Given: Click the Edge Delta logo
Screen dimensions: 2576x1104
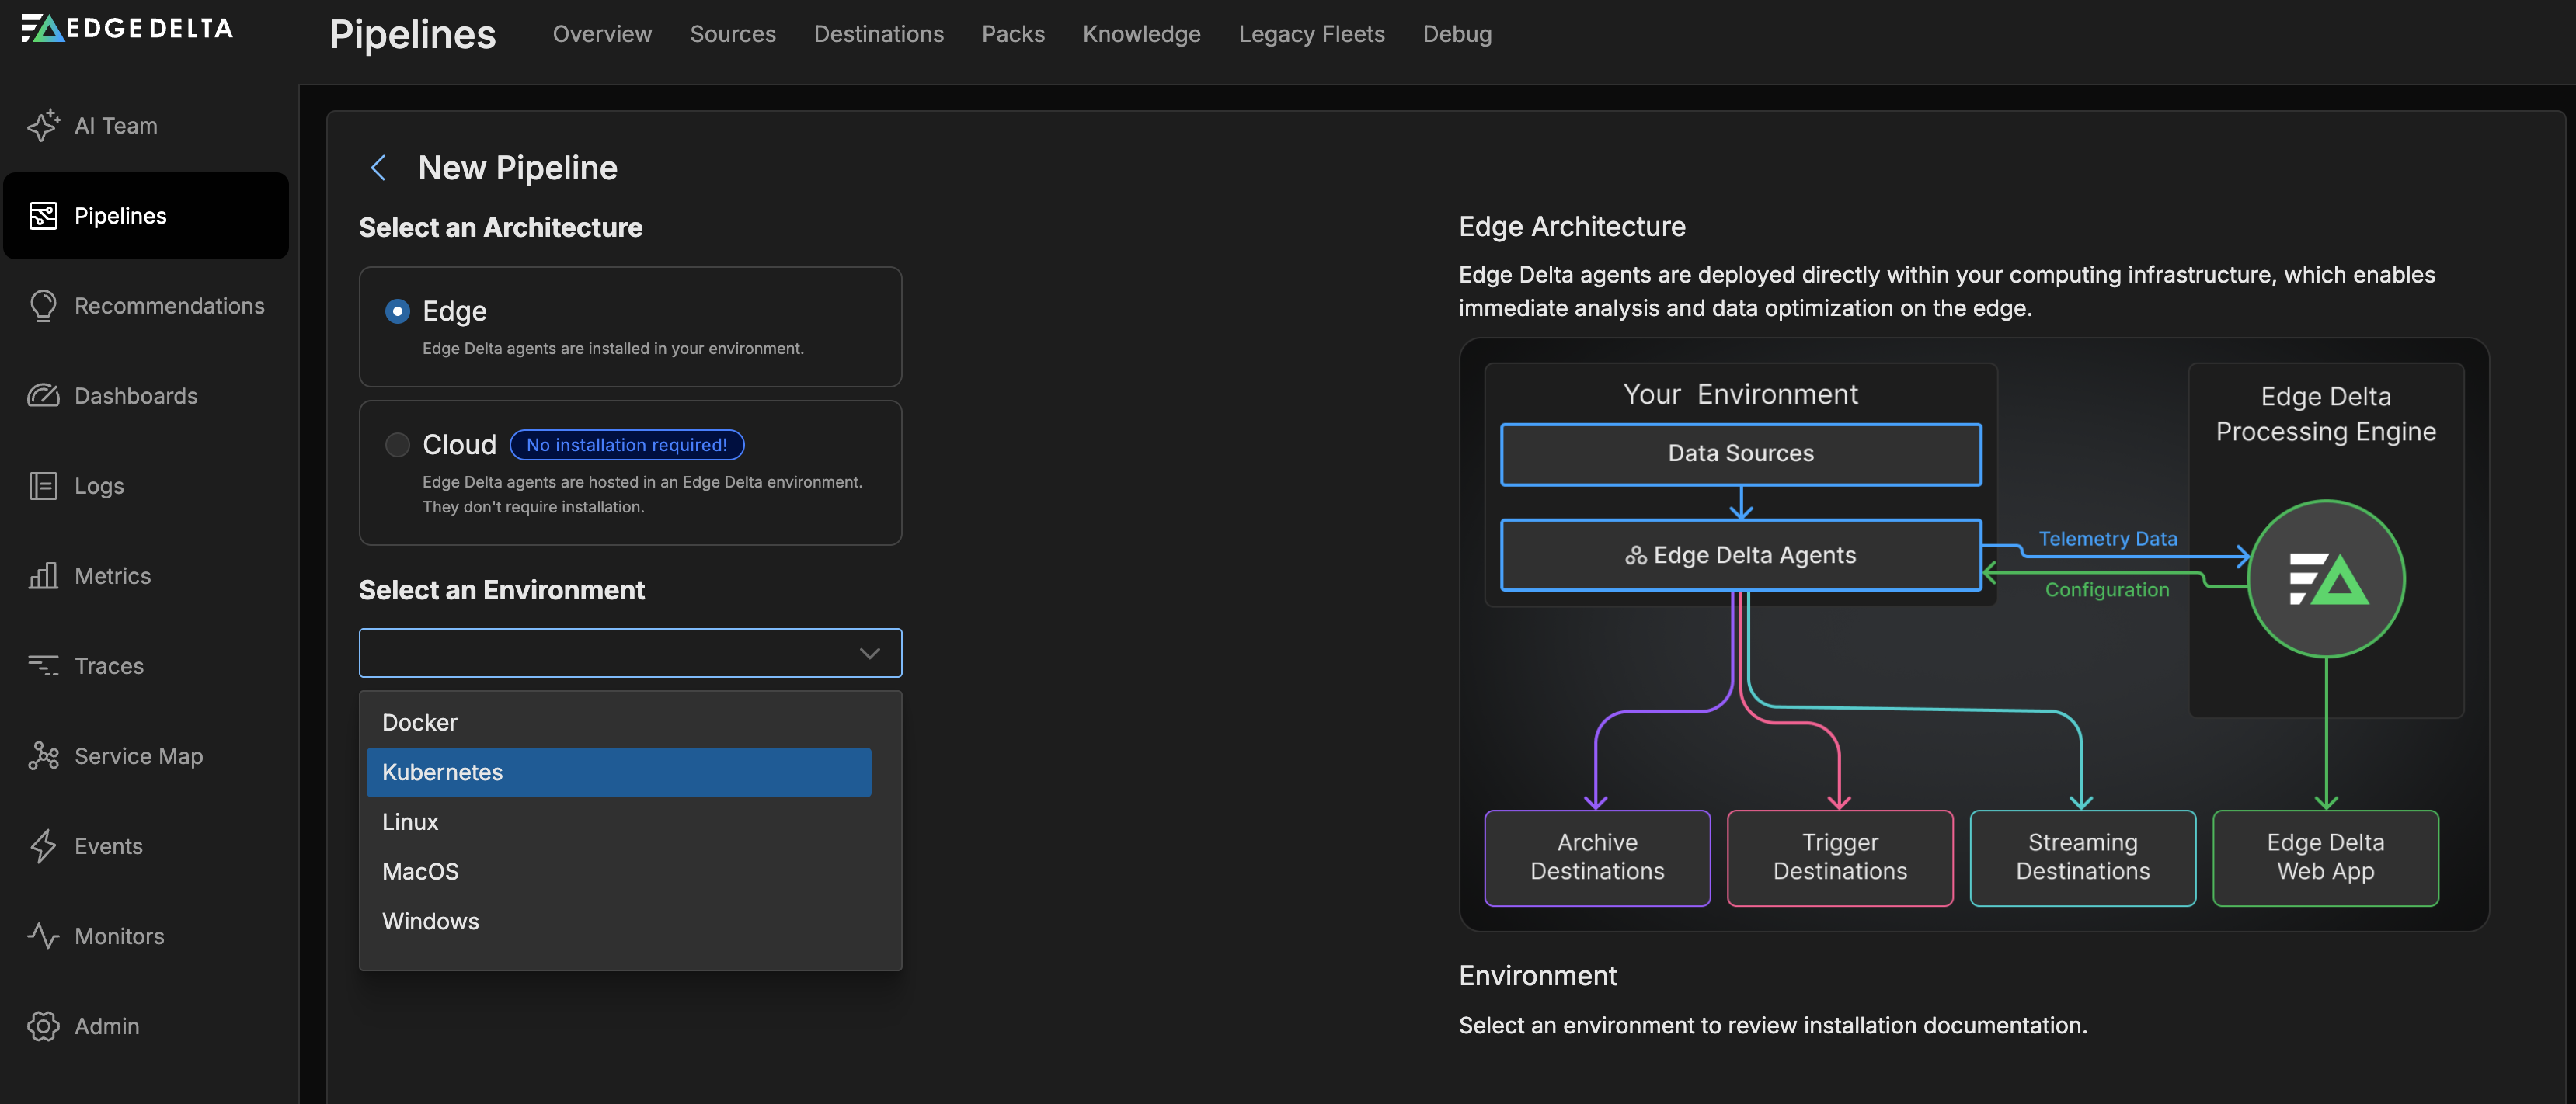Looking at the screenshot, I should [x=127, y=28].
